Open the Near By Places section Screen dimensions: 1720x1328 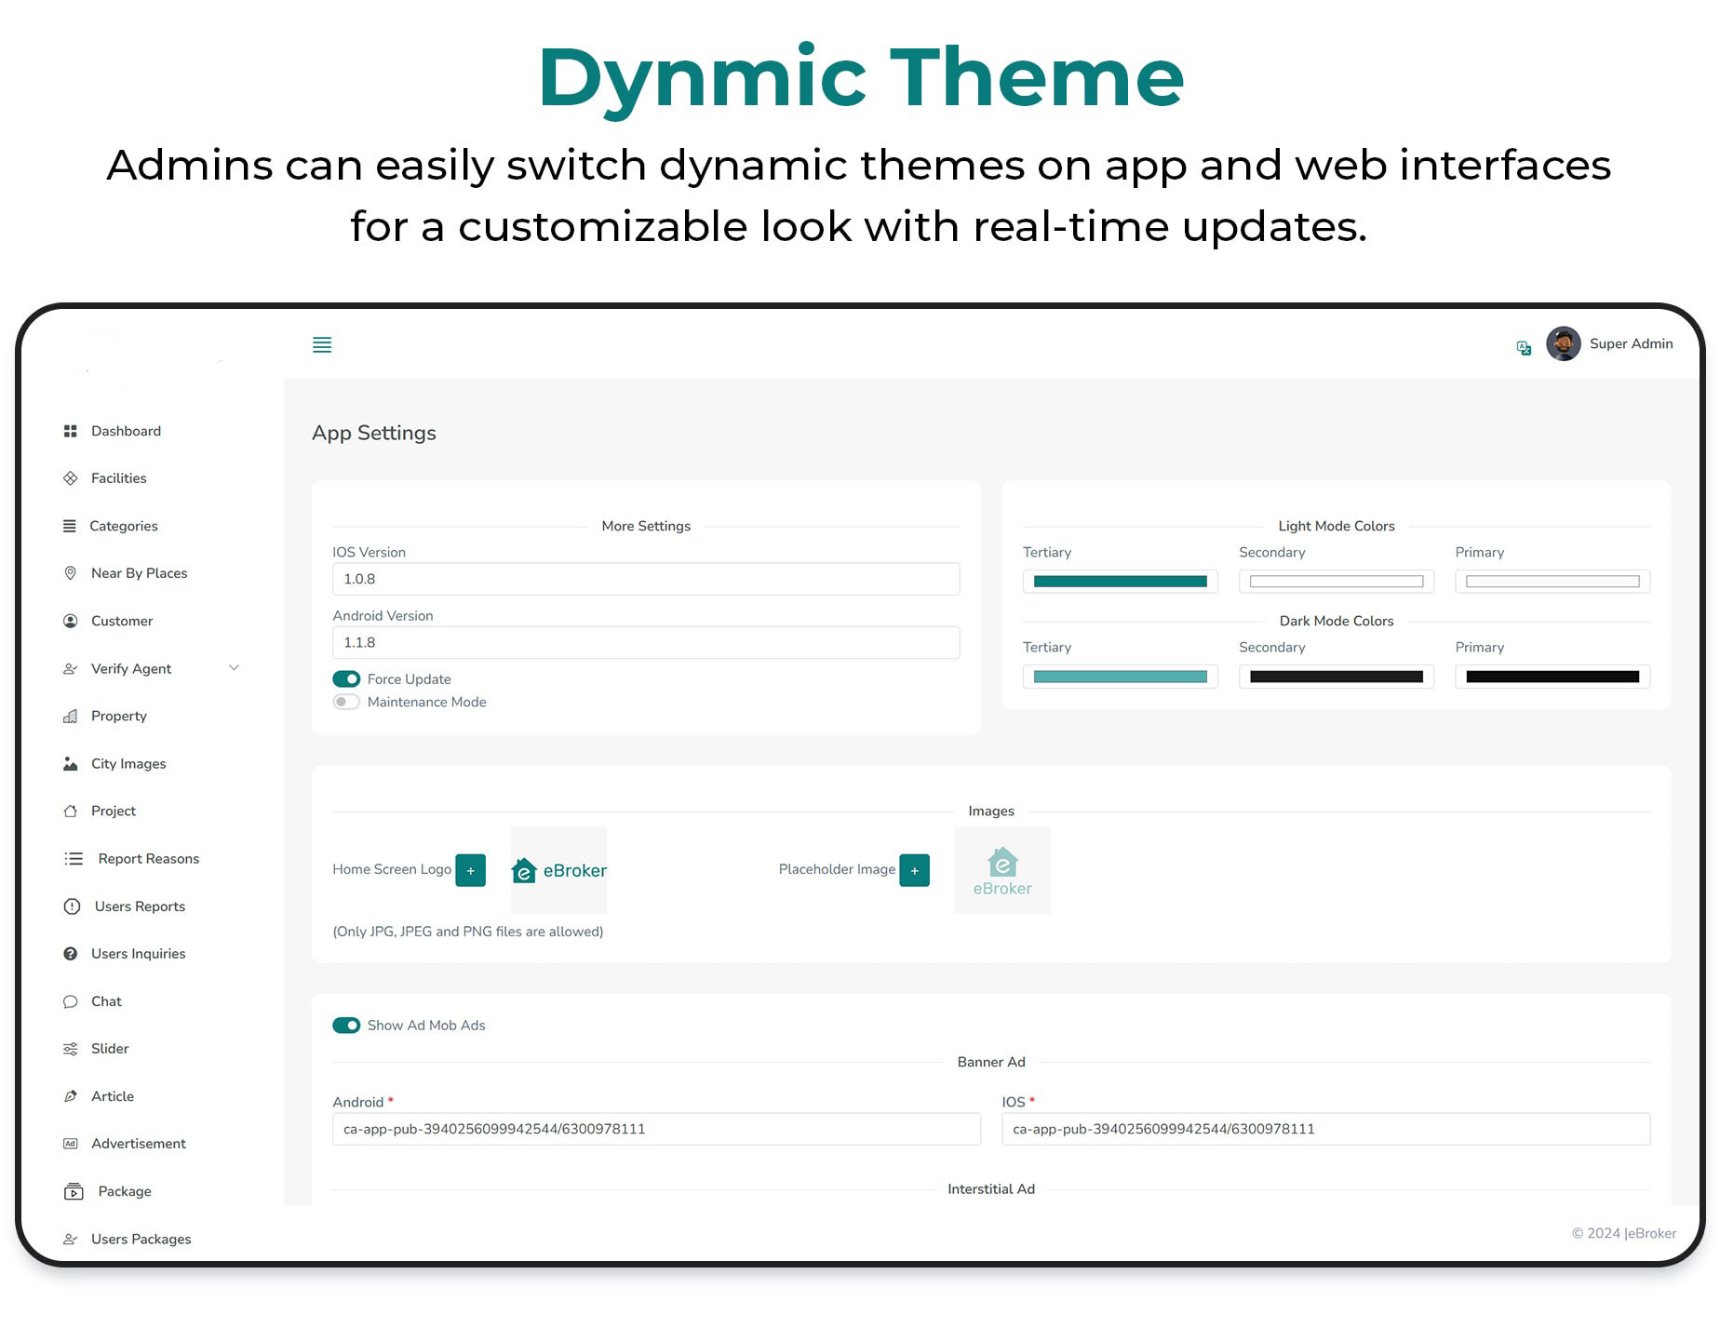coord(139,572)
